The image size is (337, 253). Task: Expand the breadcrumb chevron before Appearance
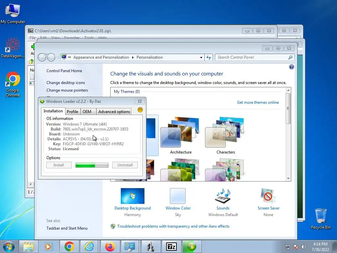(69, 57)
